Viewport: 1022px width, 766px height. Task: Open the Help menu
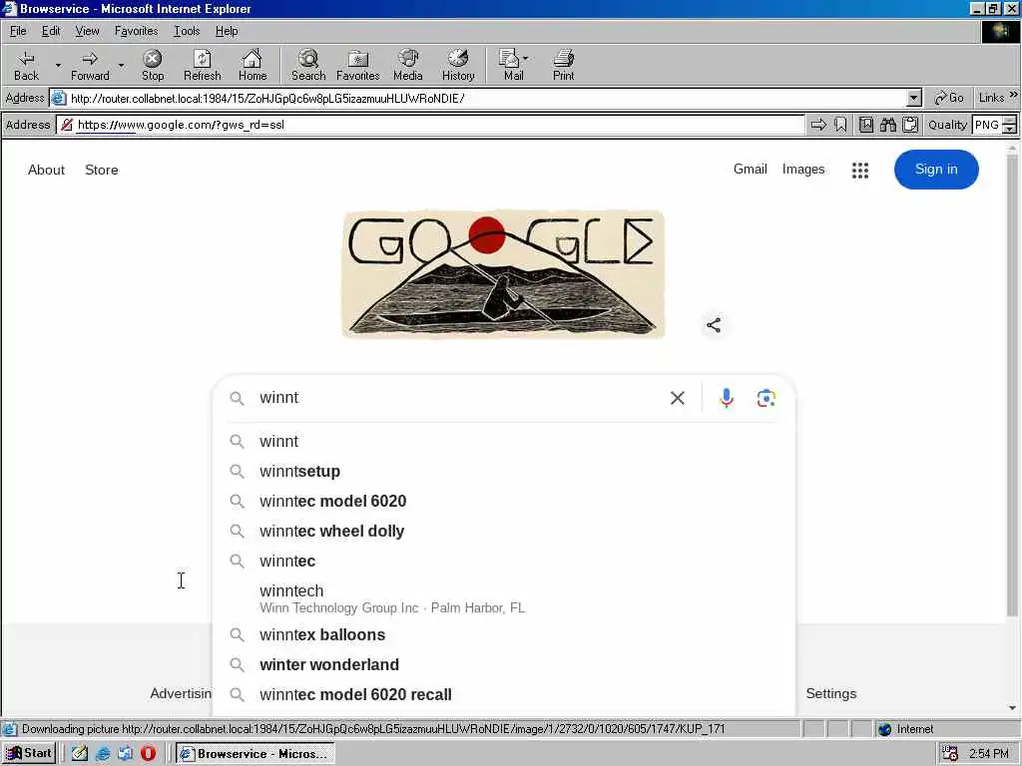[x=227, y=31]
